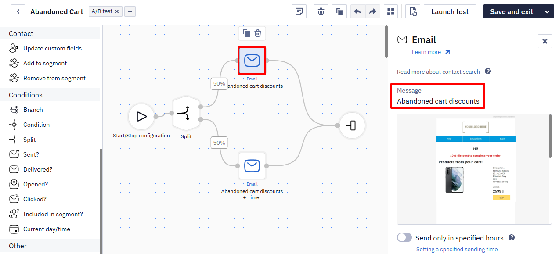The height and width of the screenshot is (254, 559).
Task: Select Update custom fields block
Action: pyautogui.click(x=52, y=48)
